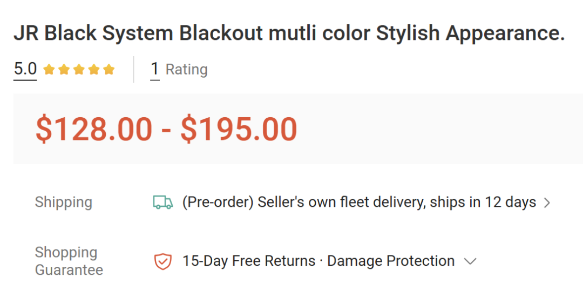583x283 pixels.
Task: Click the red shield guarantee icon
Action: click(163, 261)
